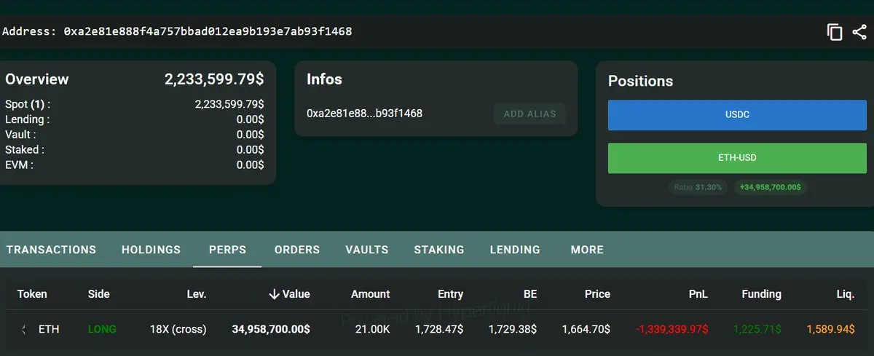Switch to the STAKING tab
874x356 pixels.
[439, 250]
